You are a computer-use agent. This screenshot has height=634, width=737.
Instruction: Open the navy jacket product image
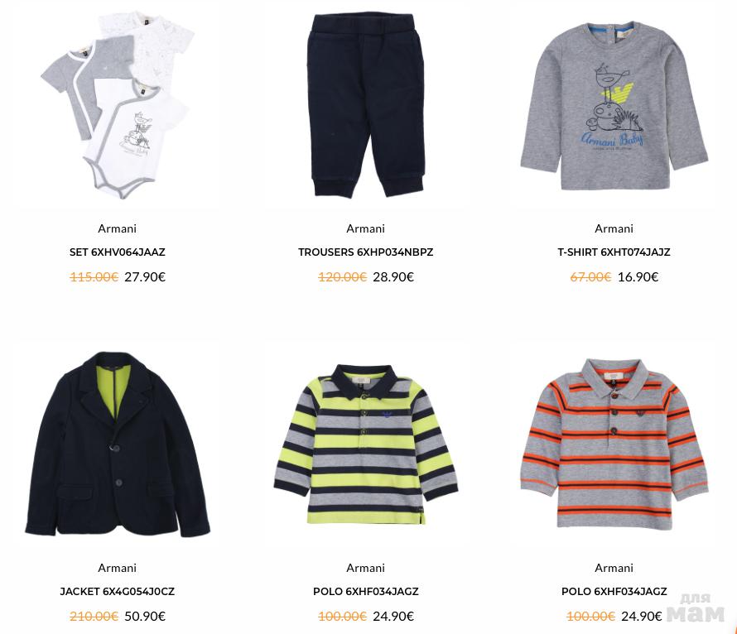(118, 444)
